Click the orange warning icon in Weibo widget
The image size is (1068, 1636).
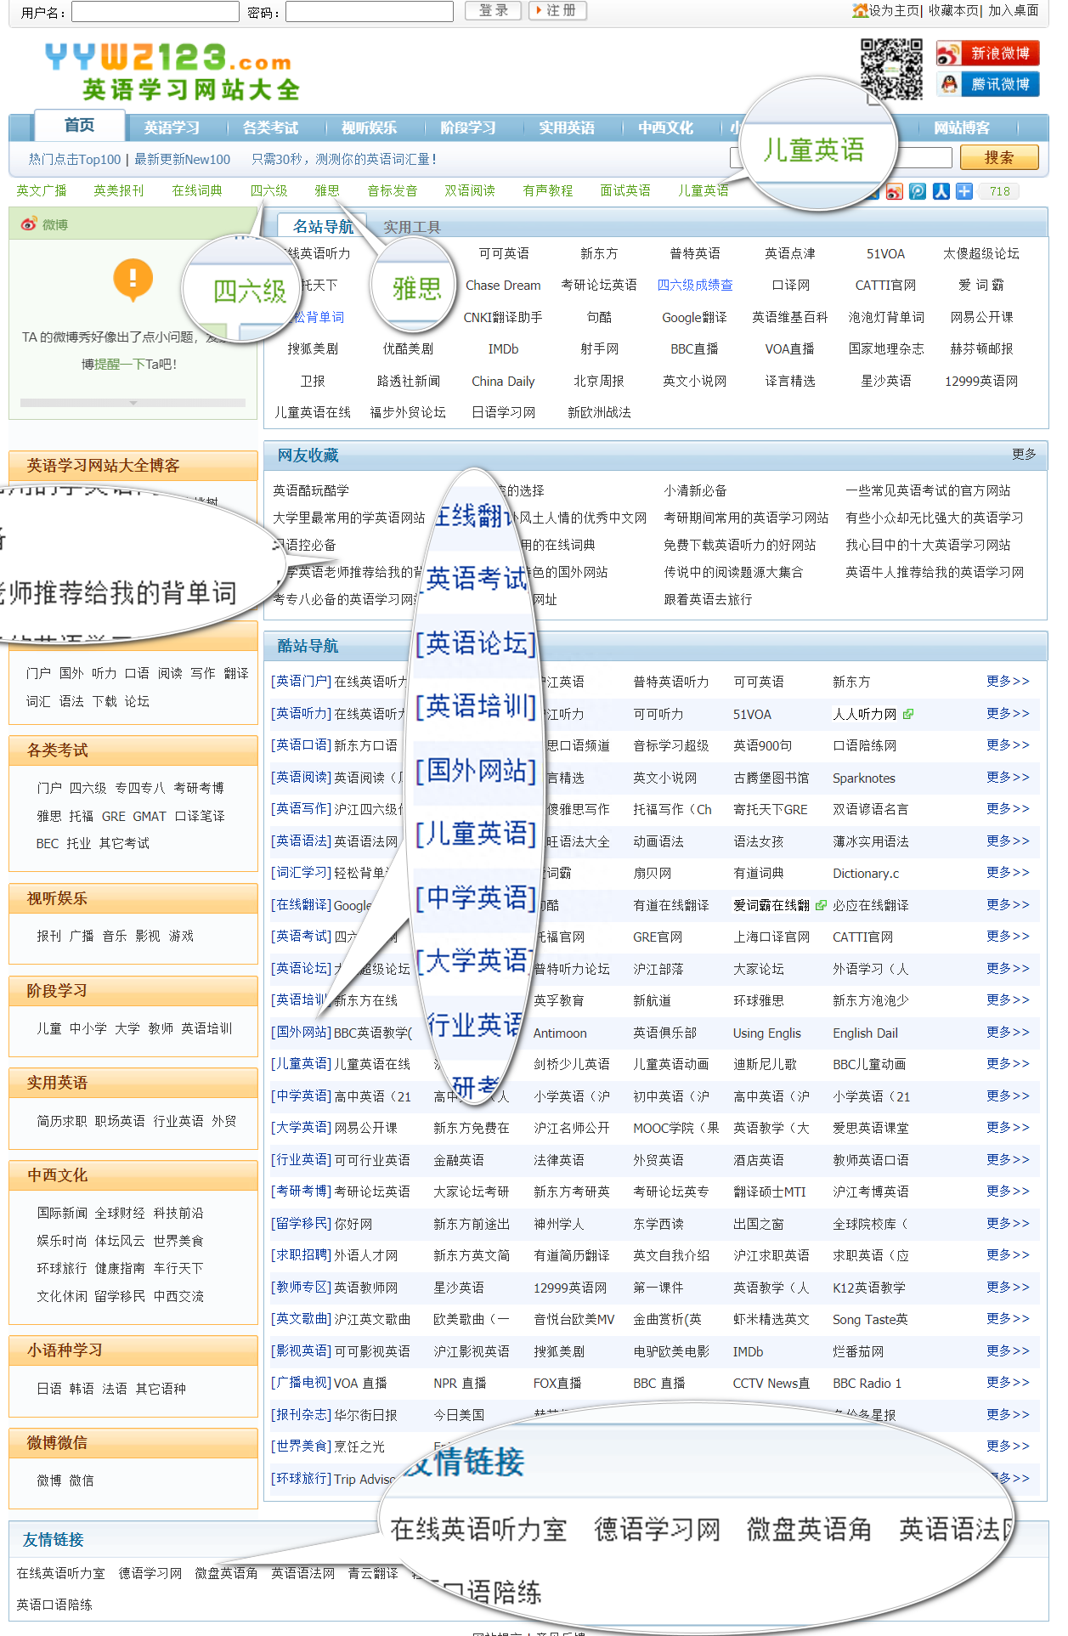pyautogui.click(x=133, y=280)
